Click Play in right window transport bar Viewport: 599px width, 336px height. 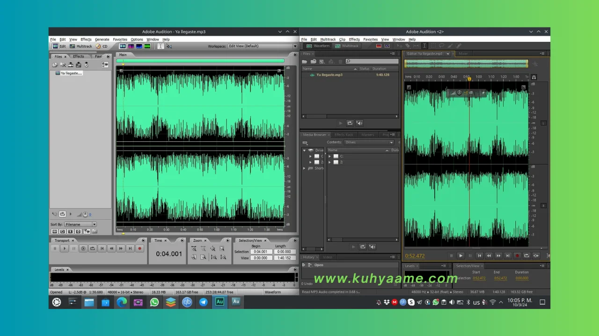460,256
